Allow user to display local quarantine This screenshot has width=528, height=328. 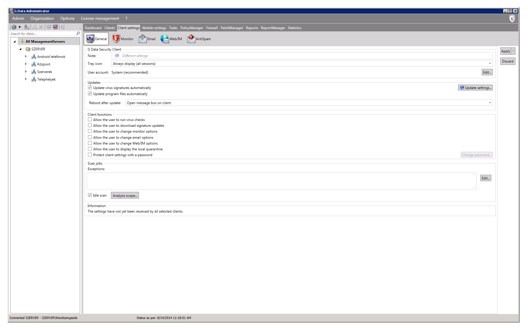click(90, 149)
